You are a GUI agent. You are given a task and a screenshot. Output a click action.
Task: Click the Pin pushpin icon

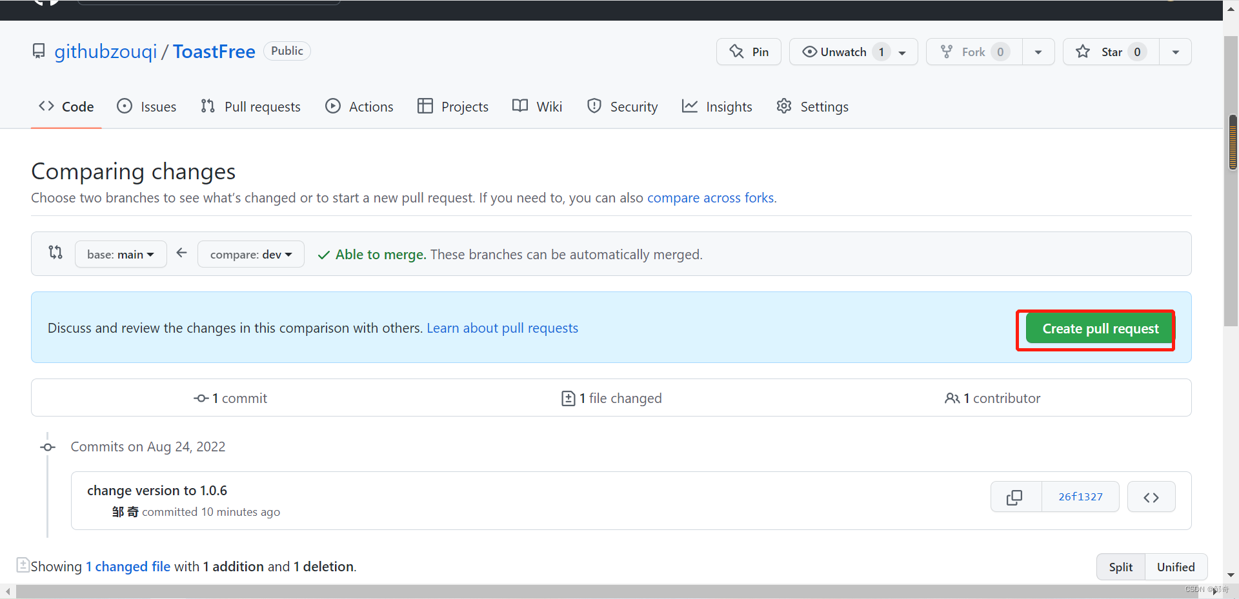click(x=737, y=51)
